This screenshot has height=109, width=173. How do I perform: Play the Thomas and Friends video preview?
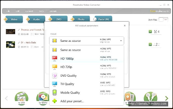pyautogui.click(x=150, y=32)
